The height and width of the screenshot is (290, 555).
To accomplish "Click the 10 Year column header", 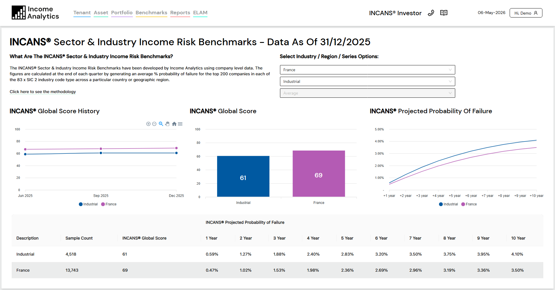I will pos(518,238).
